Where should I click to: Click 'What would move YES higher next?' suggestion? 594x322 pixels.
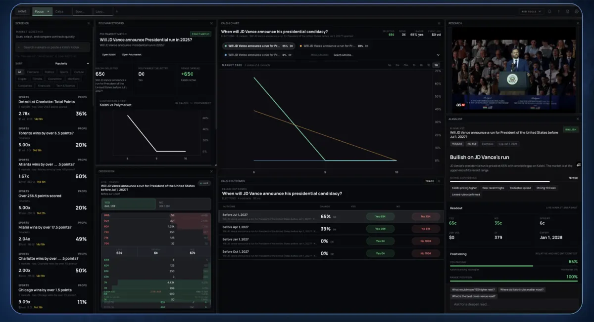[x=472, y=289]
